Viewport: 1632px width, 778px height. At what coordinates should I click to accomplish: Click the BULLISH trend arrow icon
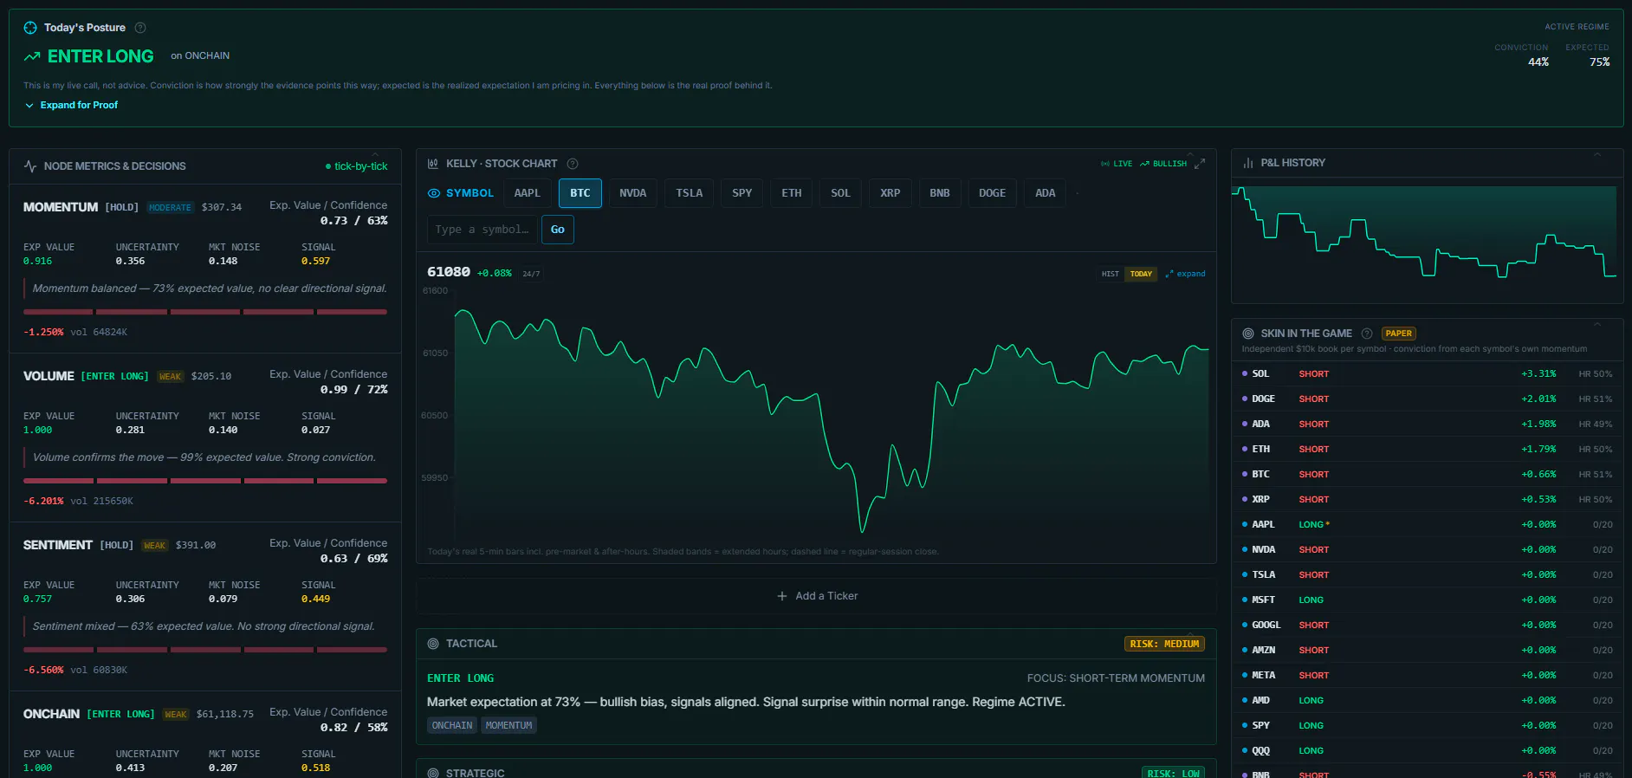[x=1144, y=164]
